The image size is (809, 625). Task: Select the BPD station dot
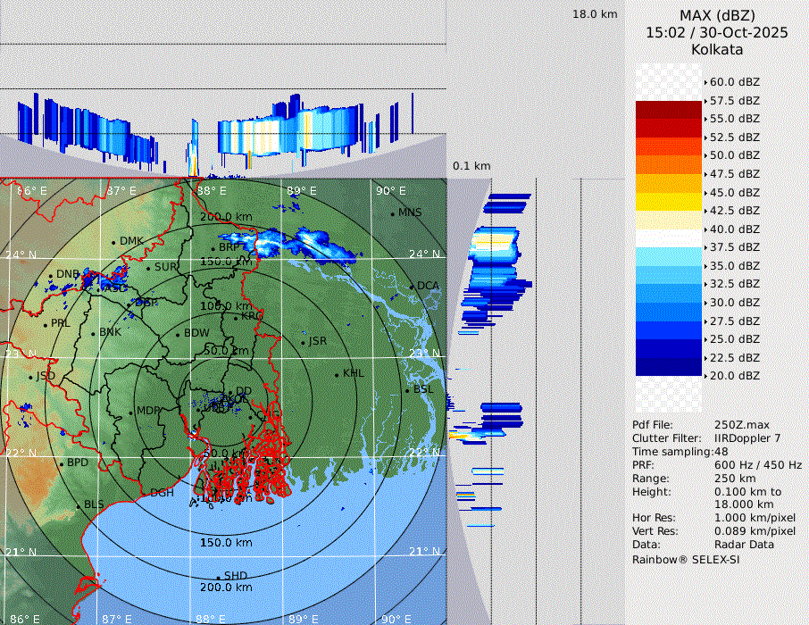click(x=62, y=463)
